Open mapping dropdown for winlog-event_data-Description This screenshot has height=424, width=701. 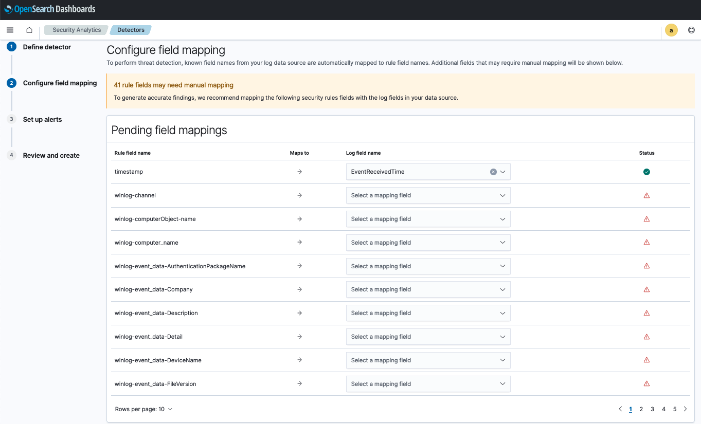pos(428,313)
